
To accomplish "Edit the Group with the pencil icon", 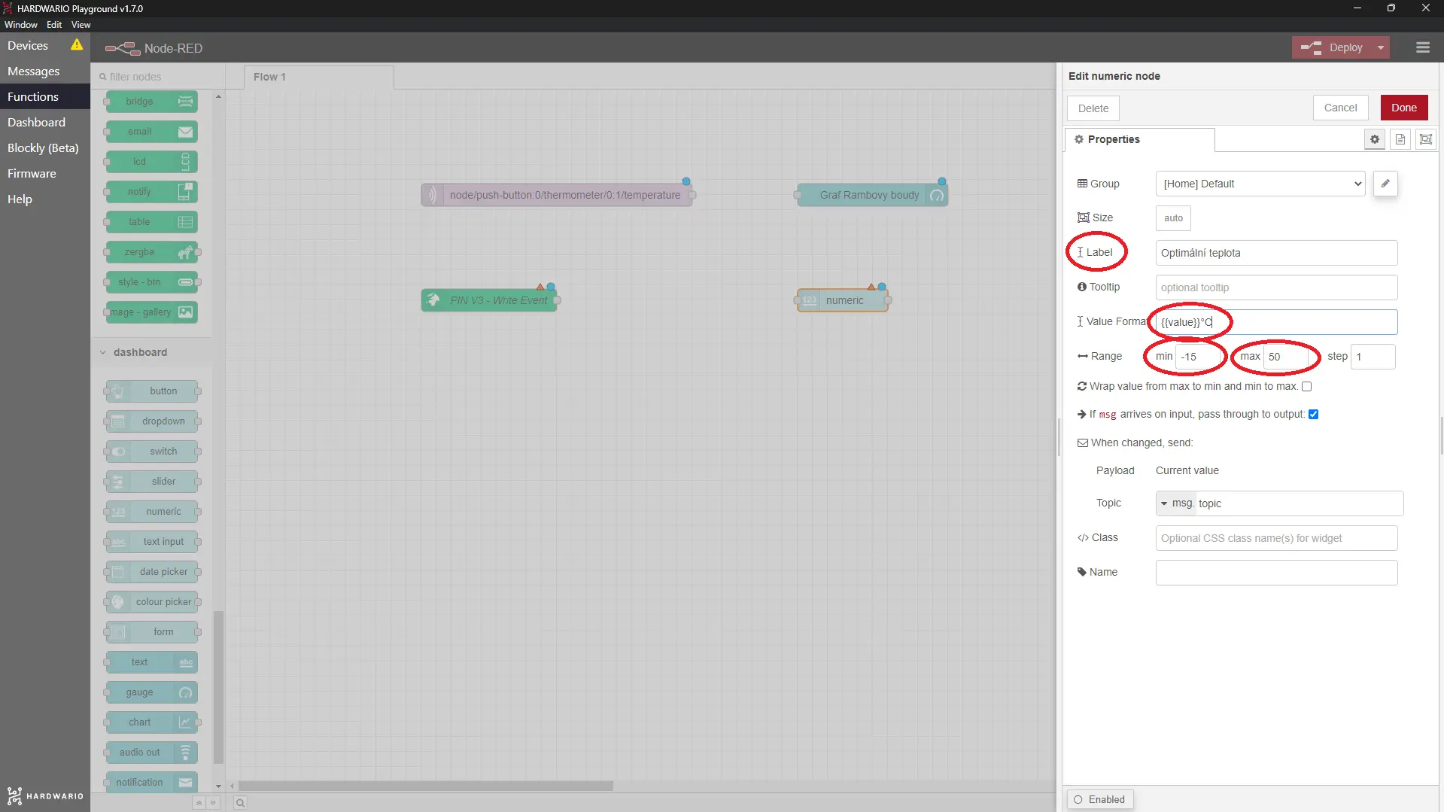I will (x=1385, y=184).
